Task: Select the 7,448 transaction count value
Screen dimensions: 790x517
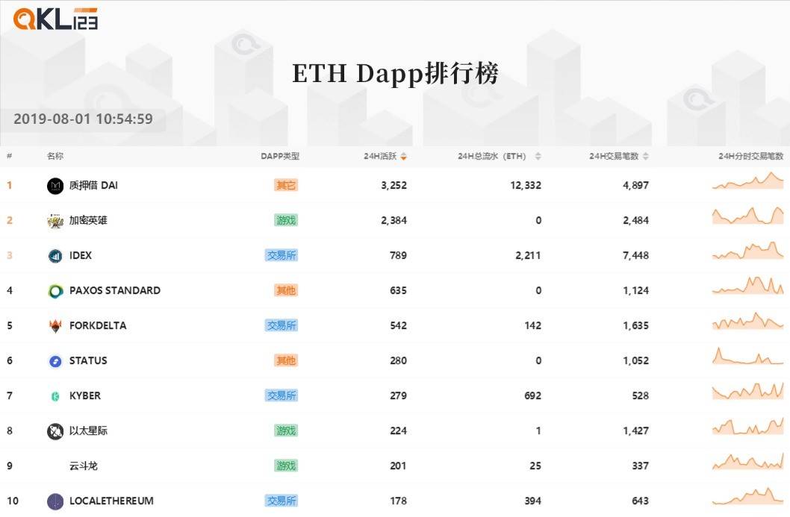Action: (636, 255)
